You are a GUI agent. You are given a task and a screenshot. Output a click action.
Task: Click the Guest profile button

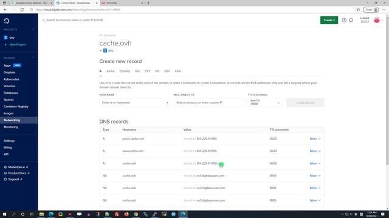click(371, 10)
